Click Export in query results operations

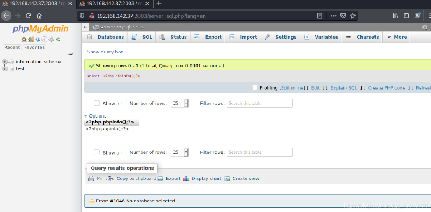pyautogui.click(x=169, y=178)
